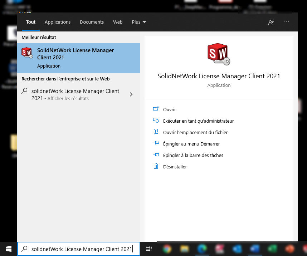The width and height of the screenshot is (307, 256).
Task: Click the pin icon for menu Démarrer
Action: (156, 143)
